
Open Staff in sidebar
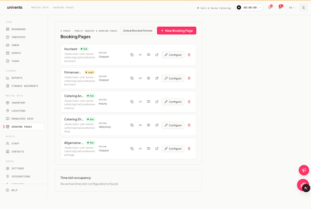click(24, 144)
